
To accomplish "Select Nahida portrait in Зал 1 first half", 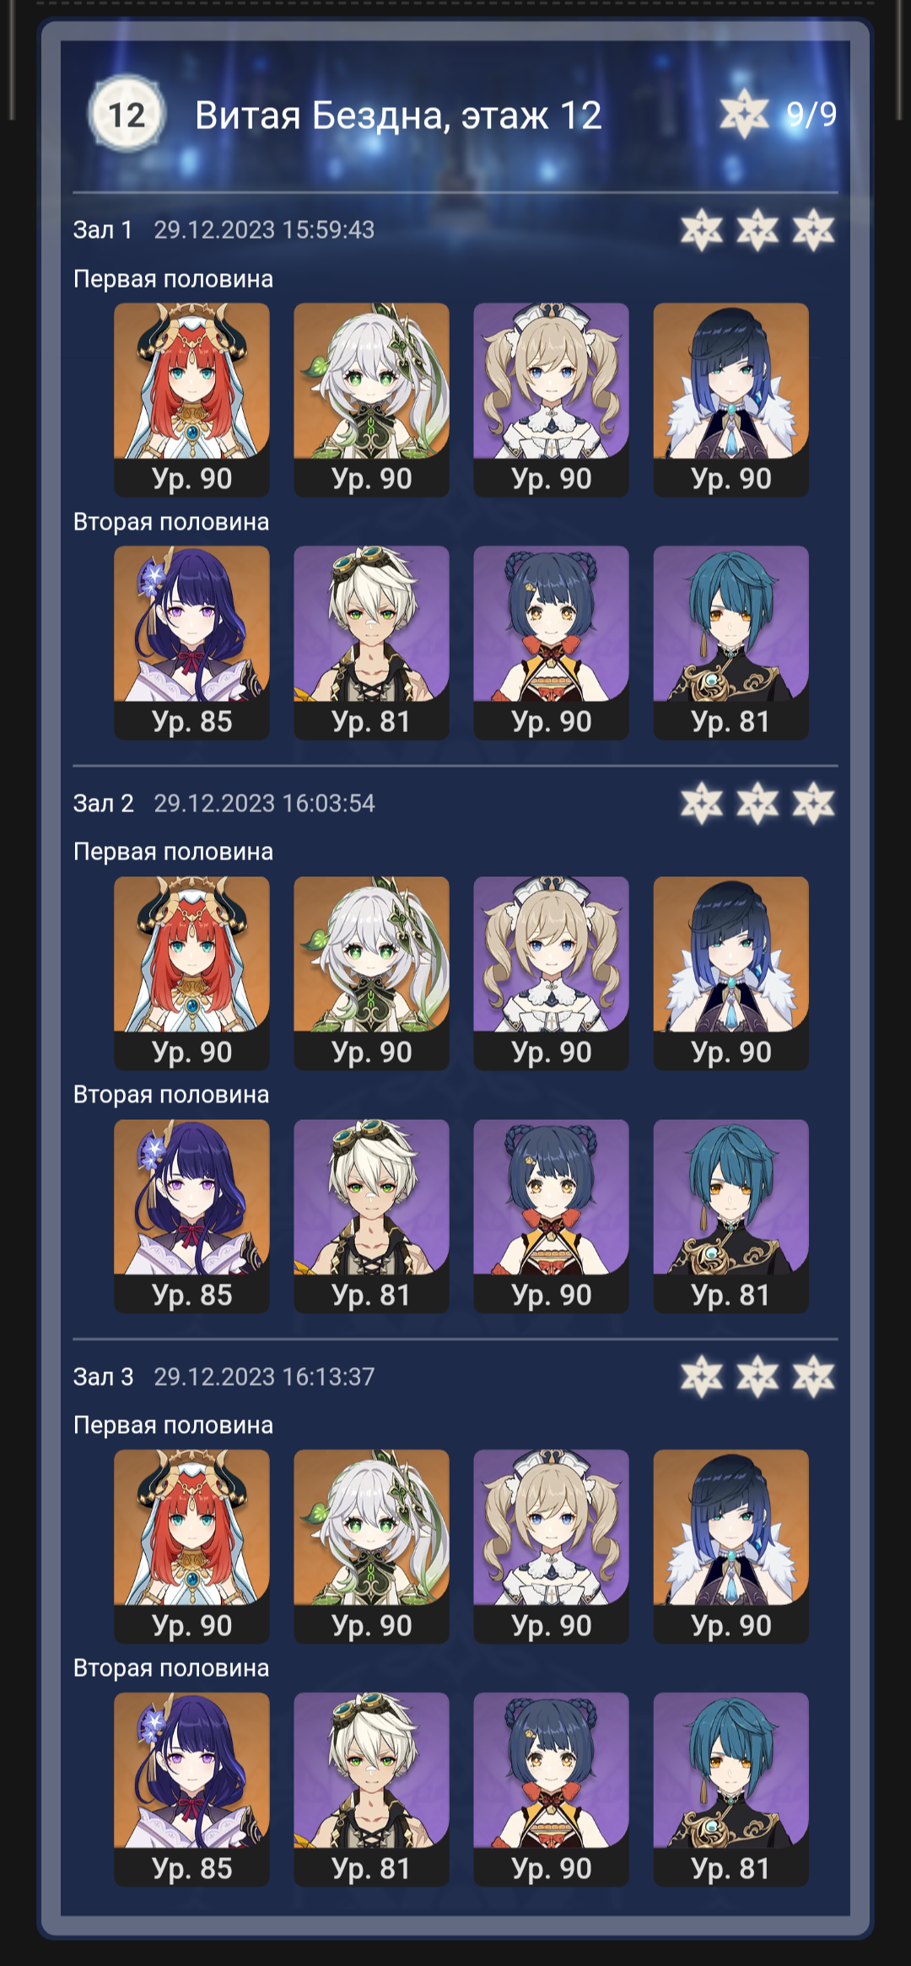I will 371,400.
